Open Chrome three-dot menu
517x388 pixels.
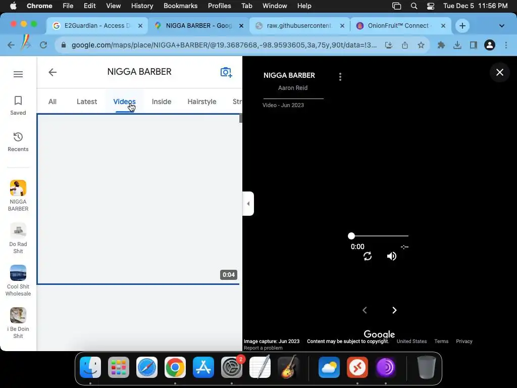[x=506, y=45]
